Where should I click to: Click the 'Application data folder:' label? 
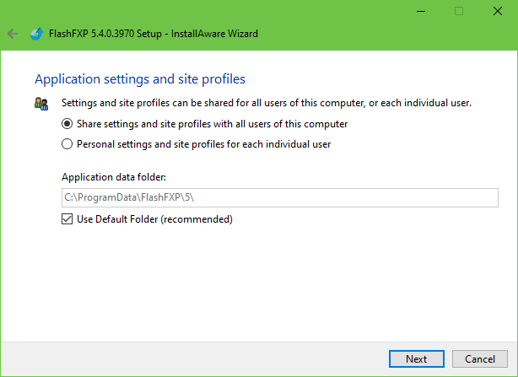113,177
